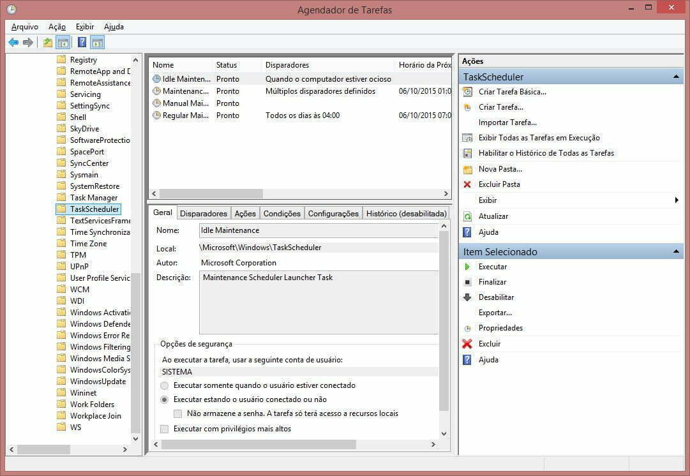Click the app clock icon in the title bar
The image size is (690, 476).
[x=12, y=9]
